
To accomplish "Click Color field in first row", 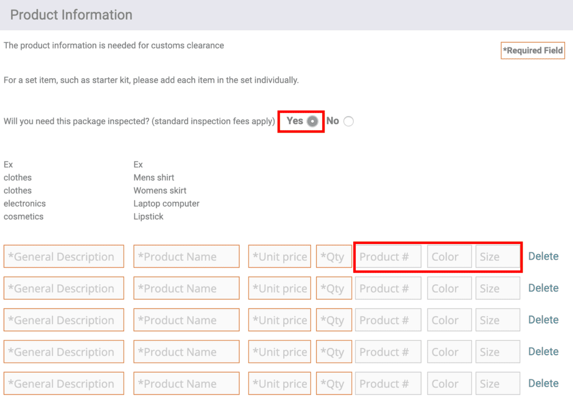I will [x=449, y=256].
